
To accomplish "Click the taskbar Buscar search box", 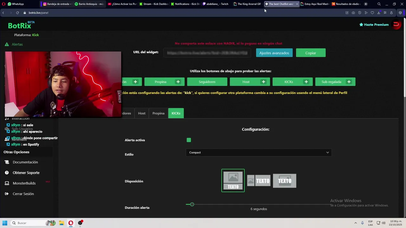I will coord(33,223).
